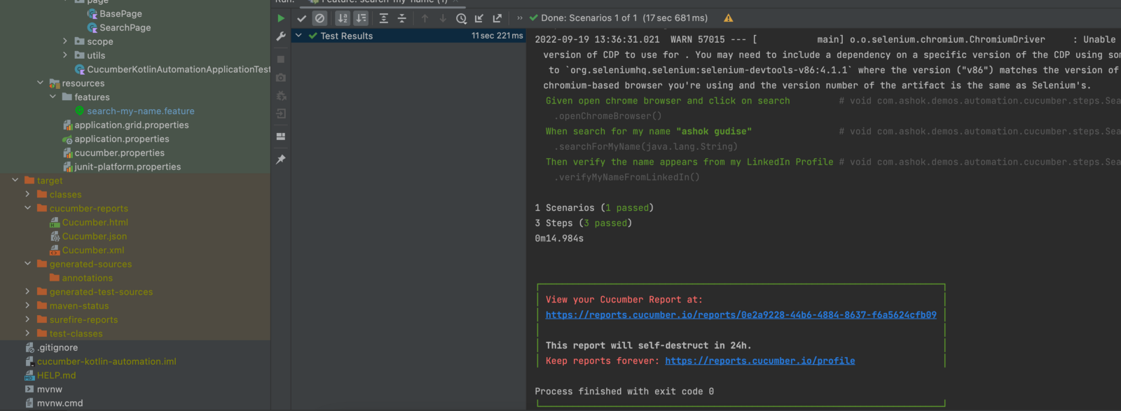Toggle Show Passed tests checkmark filter
The height and width of the screenshot is (411, 1121).
pos(302,18)
